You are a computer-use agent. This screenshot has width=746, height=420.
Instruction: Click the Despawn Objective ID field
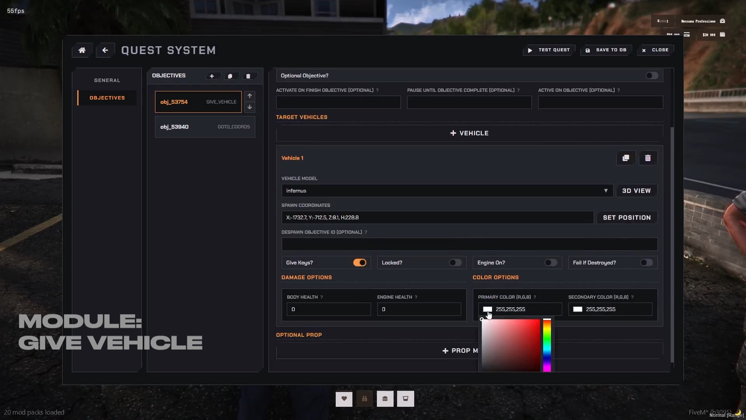tap(469, 244)
